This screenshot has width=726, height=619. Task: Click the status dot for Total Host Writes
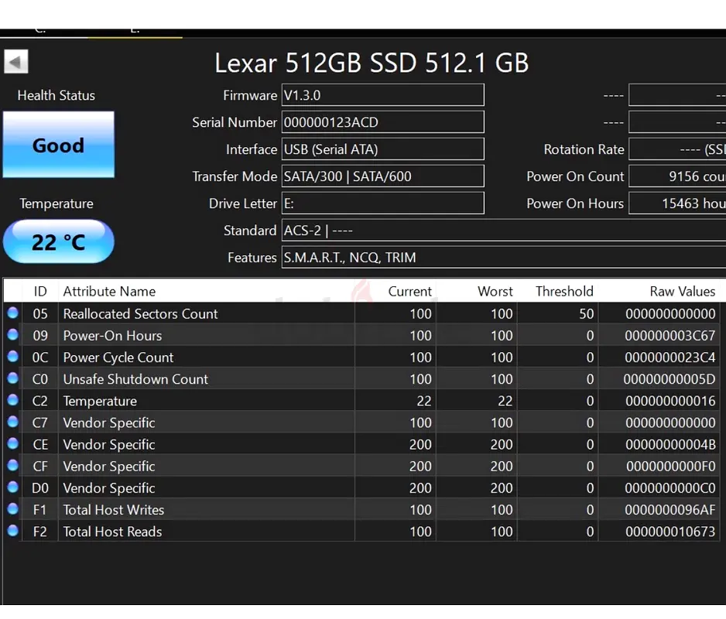(x=13, y=509)
